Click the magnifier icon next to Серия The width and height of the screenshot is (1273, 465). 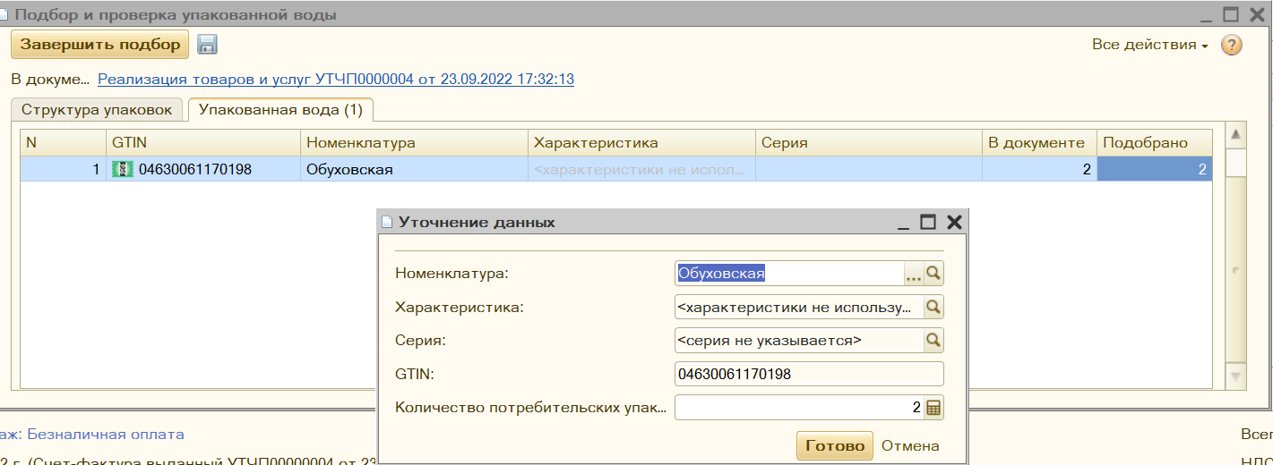coord(933,341)
